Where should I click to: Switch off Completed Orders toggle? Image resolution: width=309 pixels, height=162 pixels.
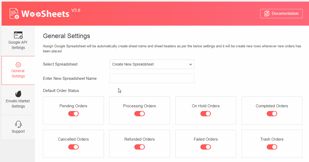272,114
